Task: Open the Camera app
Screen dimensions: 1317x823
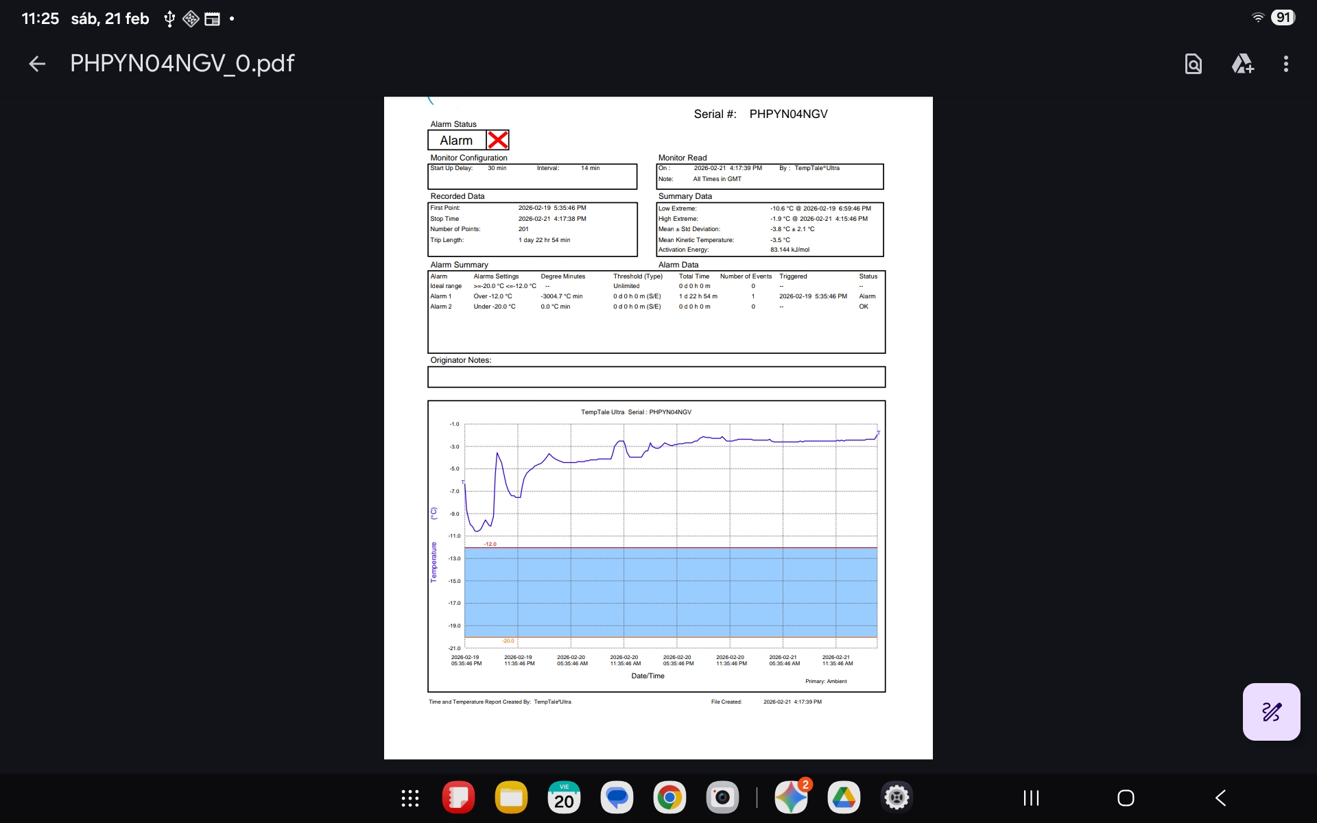Action: click(x=722, y=798)
